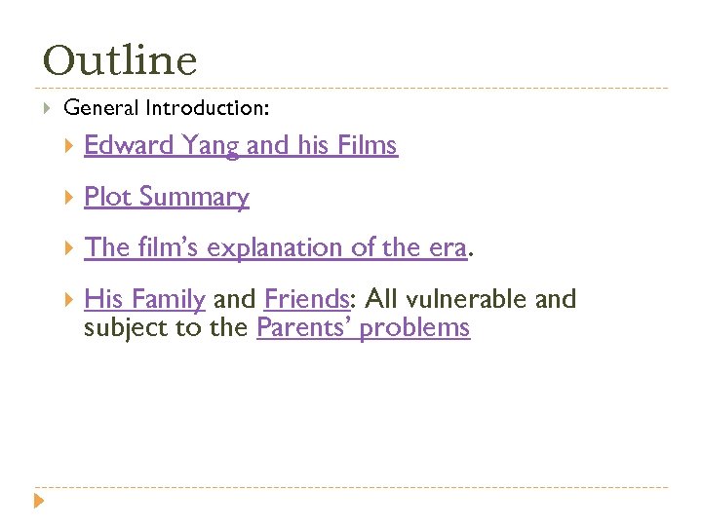
Task: Click the triangle marker at the slide's bottom-left
Action: pyautogui.click(x=39, y=503)
